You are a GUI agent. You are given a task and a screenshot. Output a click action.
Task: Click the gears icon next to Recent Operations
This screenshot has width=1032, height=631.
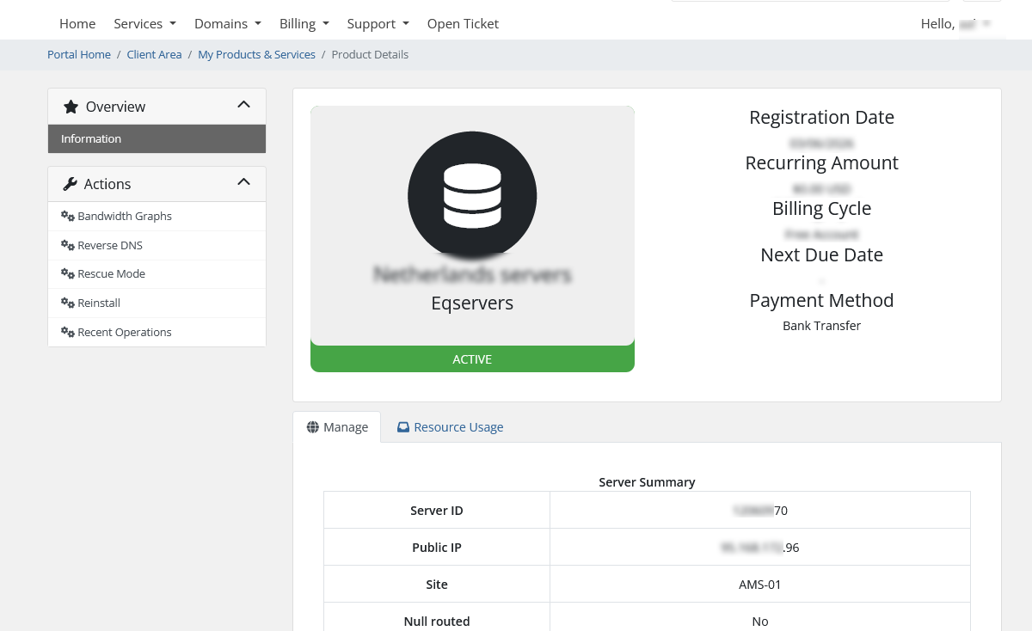[x=68, y=332]
